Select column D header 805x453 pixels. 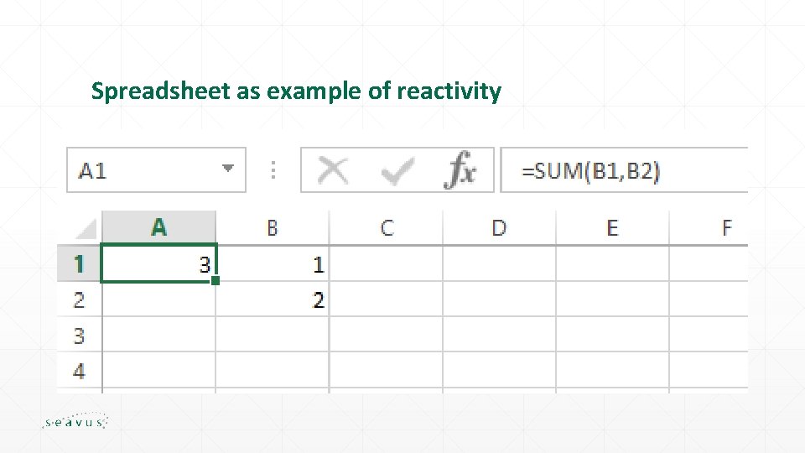tap(499, 227)
